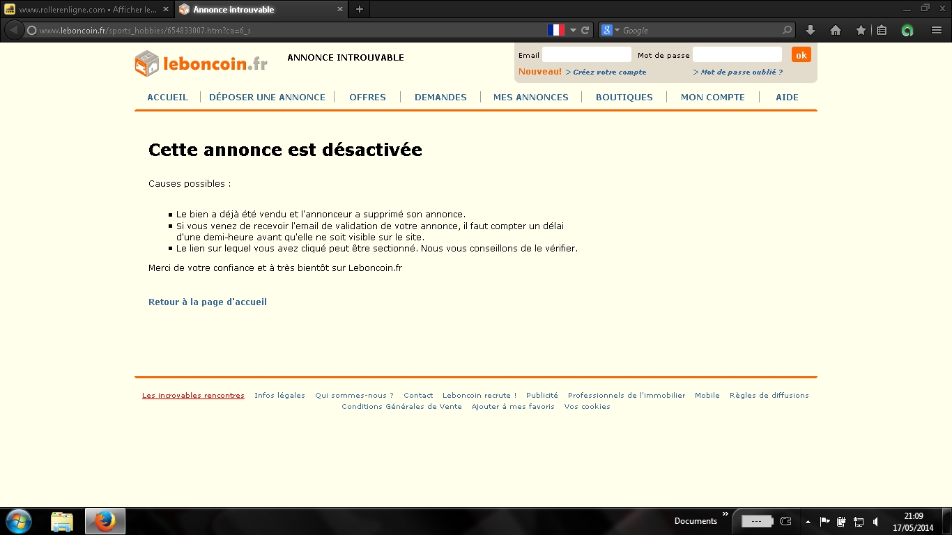Focus the Mot de passe field

[737, 55]
